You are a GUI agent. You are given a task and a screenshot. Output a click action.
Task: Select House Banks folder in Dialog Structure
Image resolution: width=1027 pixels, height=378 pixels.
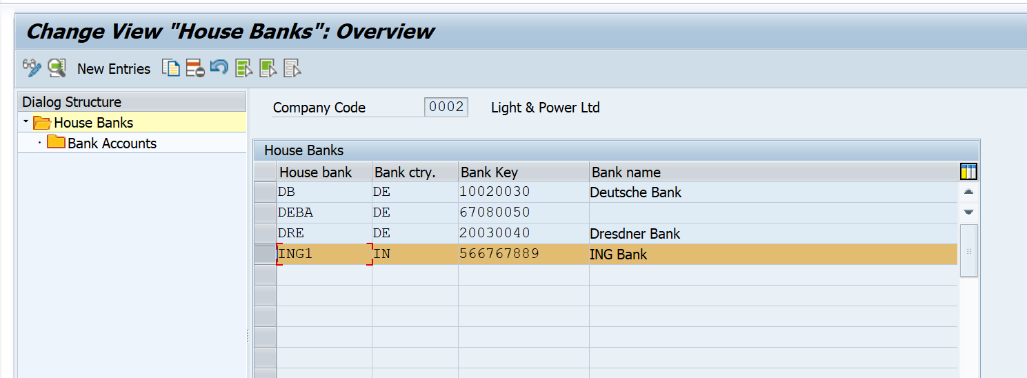point(94,123)
